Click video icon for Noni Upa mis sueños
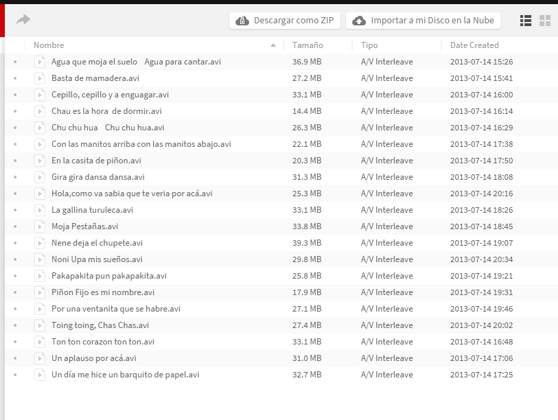This screenshot has width=558, height=420. (40, 259)
